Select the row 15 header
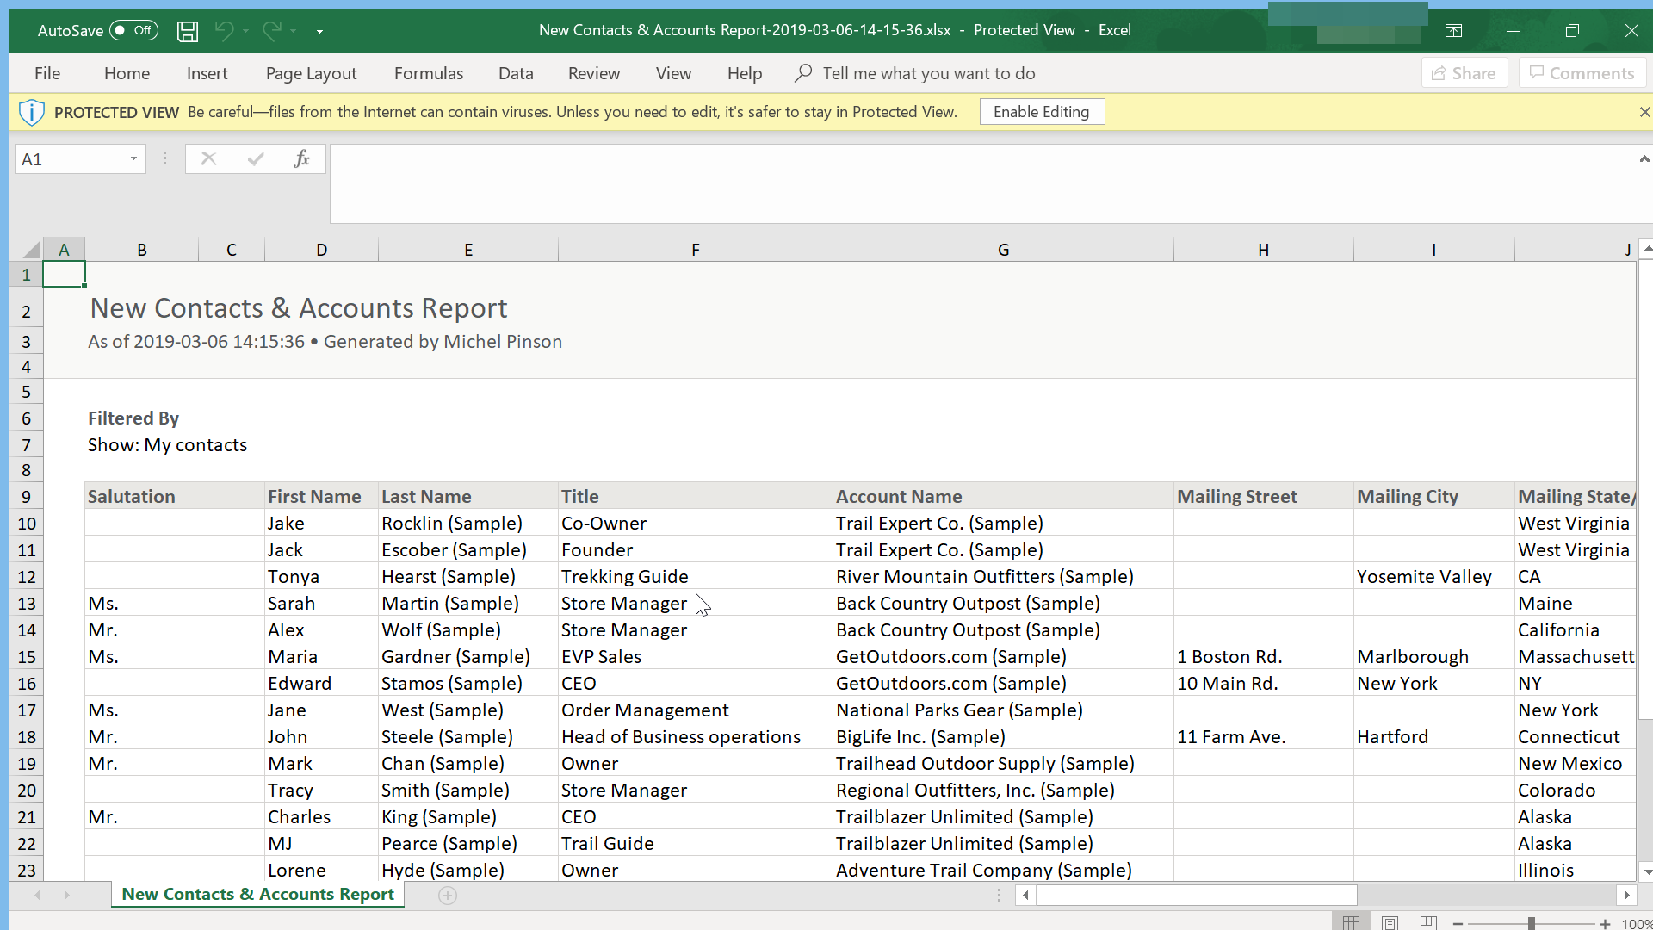 (26, 656)
